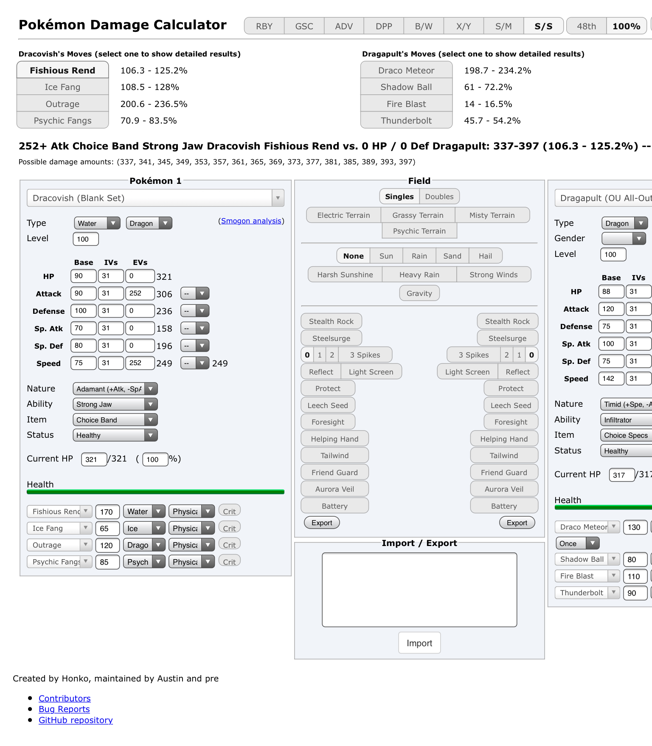The width and height of the screenshot is (652, 746).
Task: Open Dracovish Speed boost dropdown
Action: [195, 363]
